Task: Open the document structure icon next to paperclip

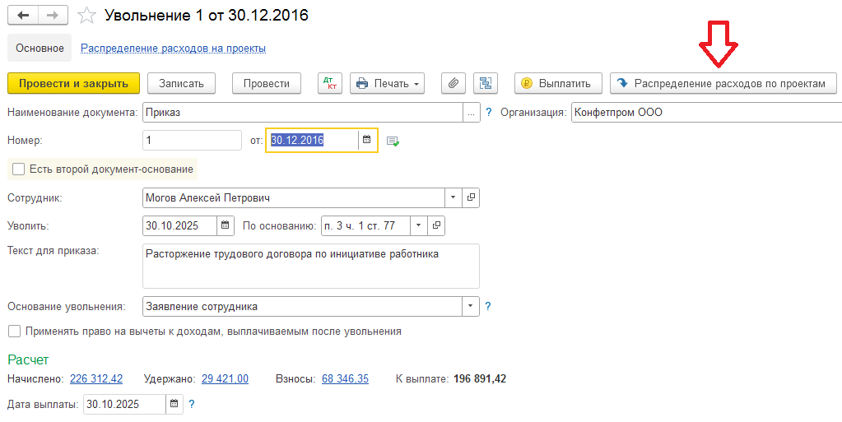Action: pos(486,83)
